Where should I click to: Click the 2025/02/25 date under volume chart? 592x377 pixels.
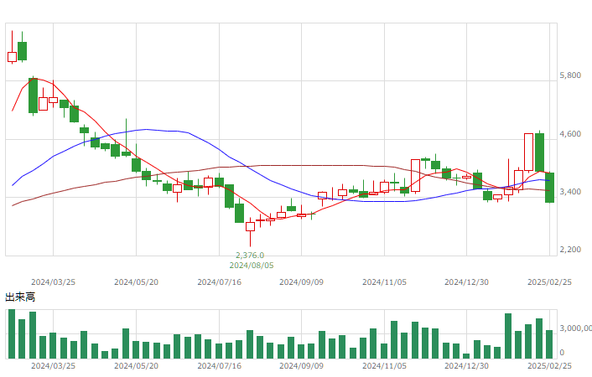[549, 366]
